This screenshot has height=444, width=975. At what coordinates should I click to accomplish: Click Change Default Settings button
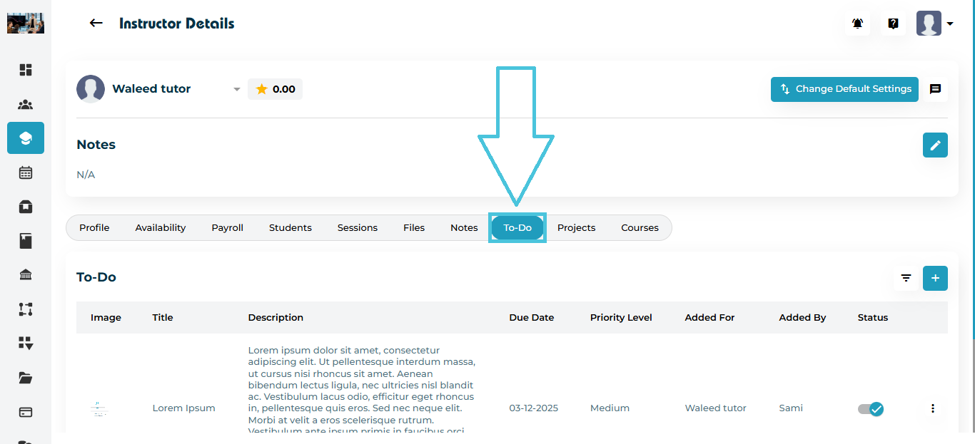click(x=844, y=89)
